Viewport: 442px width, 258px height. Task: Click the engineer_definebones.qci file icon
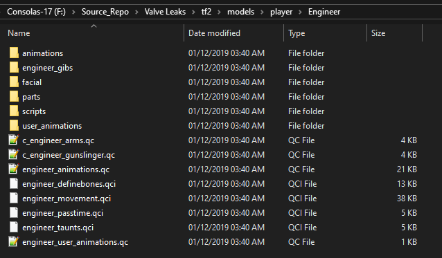14,184
